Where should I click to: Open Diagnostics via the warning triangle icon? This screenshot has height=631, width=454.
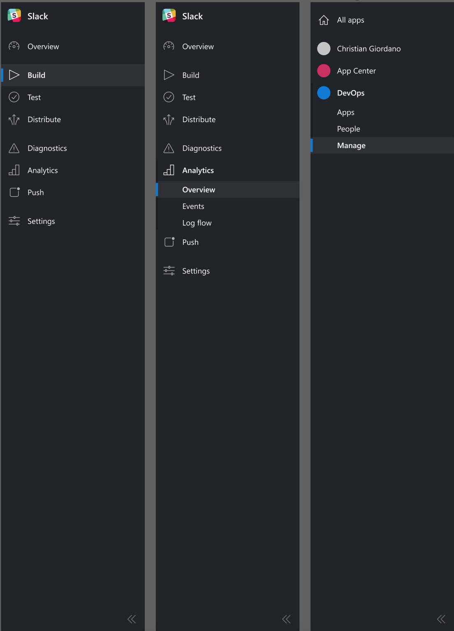click(x=14, y=148)
